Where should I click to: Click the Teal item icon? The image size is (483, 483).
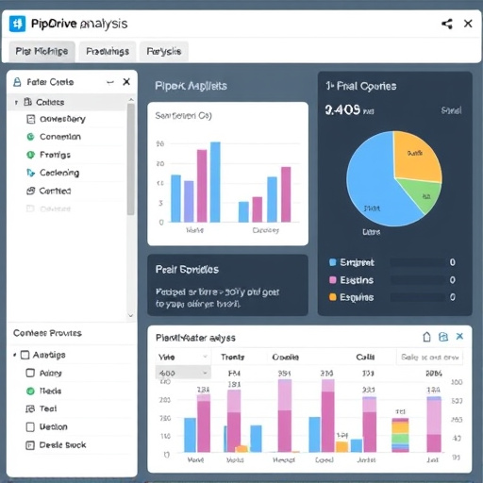pos(30,408)
